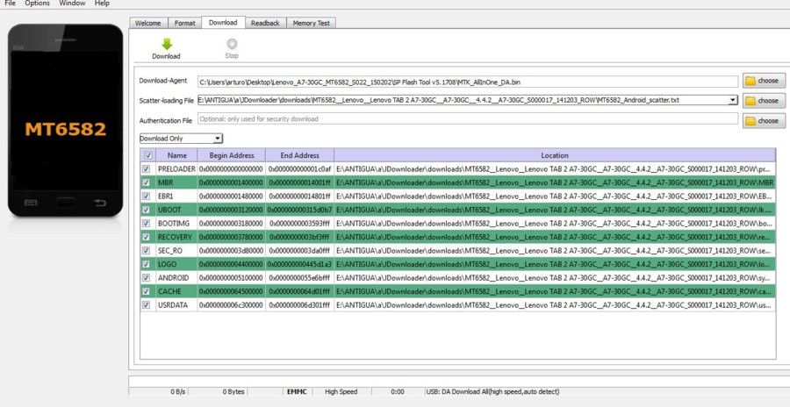Click folder icon to choose Scatter-loading file
790x407 pixels.
pyautogui.click(x=750, y=101)
